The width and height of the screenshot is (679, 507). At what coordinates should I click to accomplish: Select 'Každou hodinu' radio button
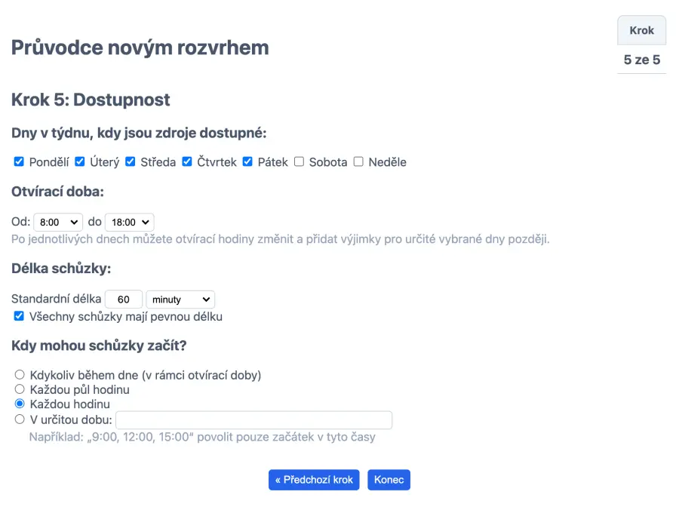click(20, 404)
